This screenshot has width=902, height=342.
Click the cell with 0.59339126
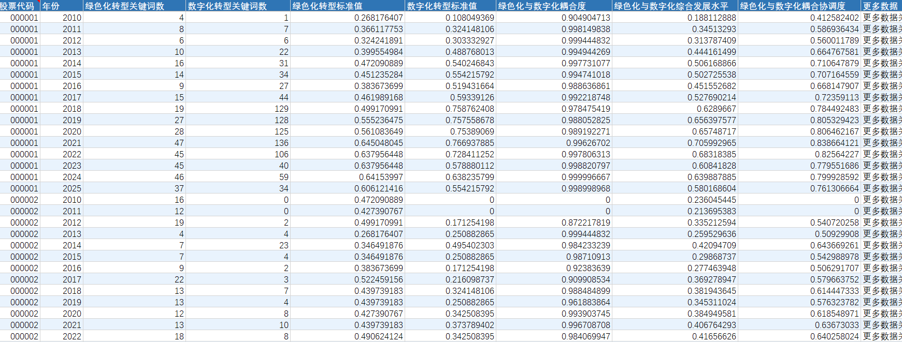(450, 97)
